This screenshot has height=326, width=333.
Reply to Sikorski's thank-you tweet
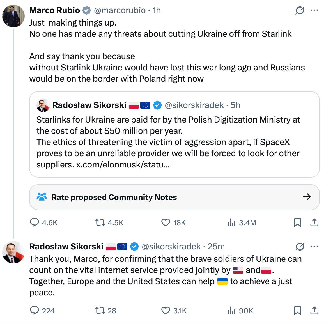pyautogui.click(x=35, y=311)
